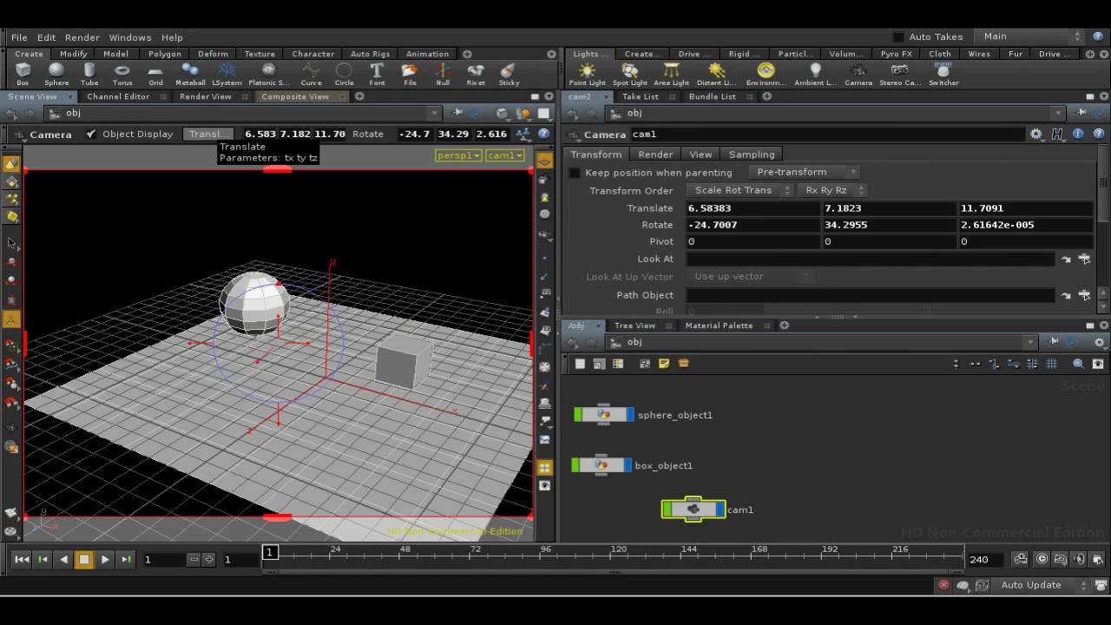Open the persp1 viewport dropdown
Screen dimensions: 1111x625
click(457, 155)
